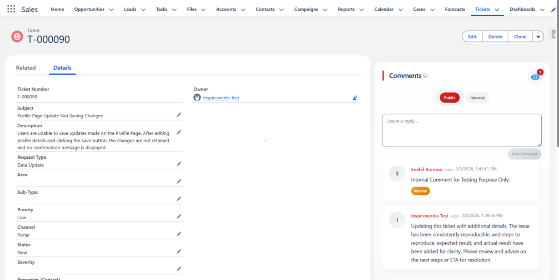Viewport: 559px width, 280px height.
Task: Click the owner avatar icon beside Inspiroworks Test
Action: pyautogui.click(x=197, y=97)
